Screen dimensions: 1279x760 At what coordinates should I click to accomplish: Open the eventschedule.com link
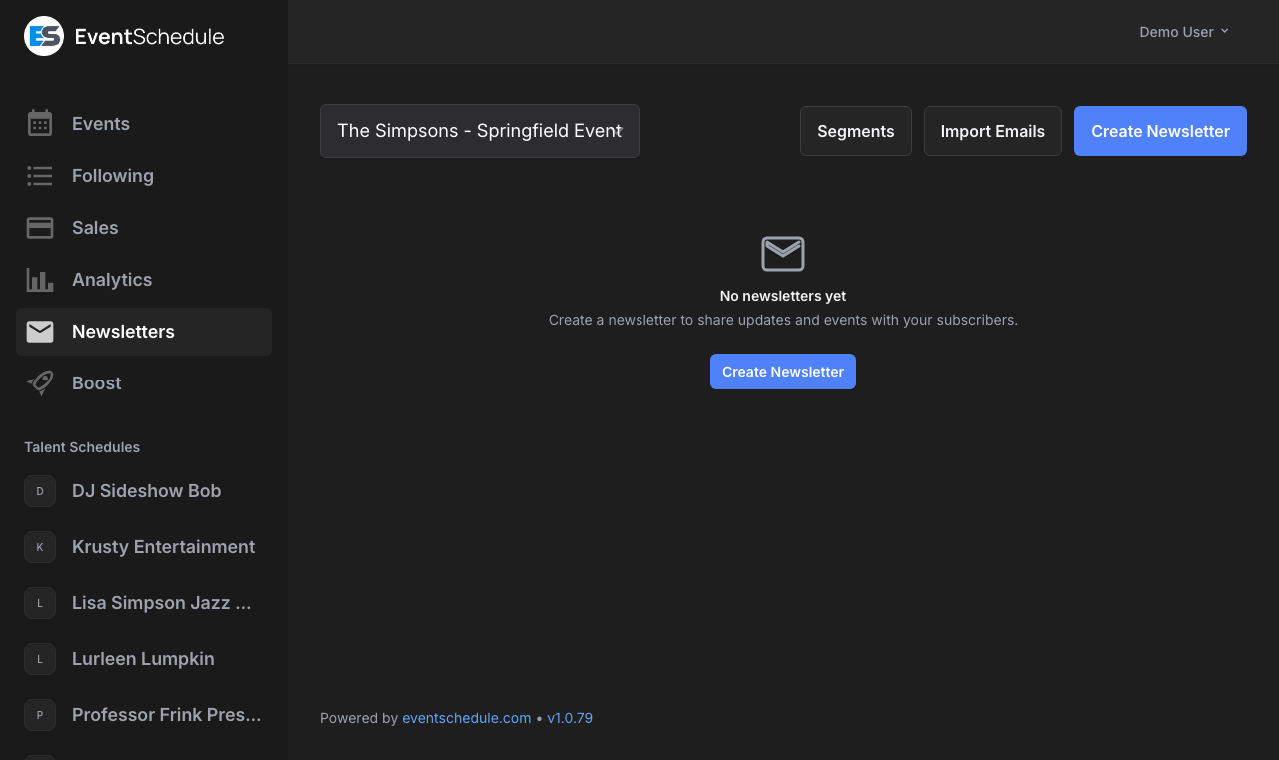[x=466, y=718]
